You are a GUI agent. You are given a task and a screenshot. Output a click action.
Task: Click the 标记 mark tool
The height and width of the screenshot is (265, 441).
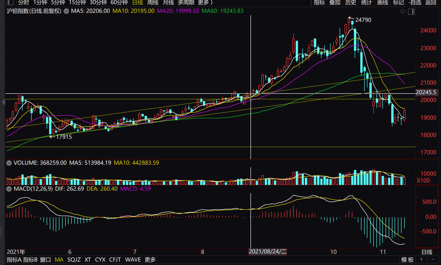tap(398, 2)
